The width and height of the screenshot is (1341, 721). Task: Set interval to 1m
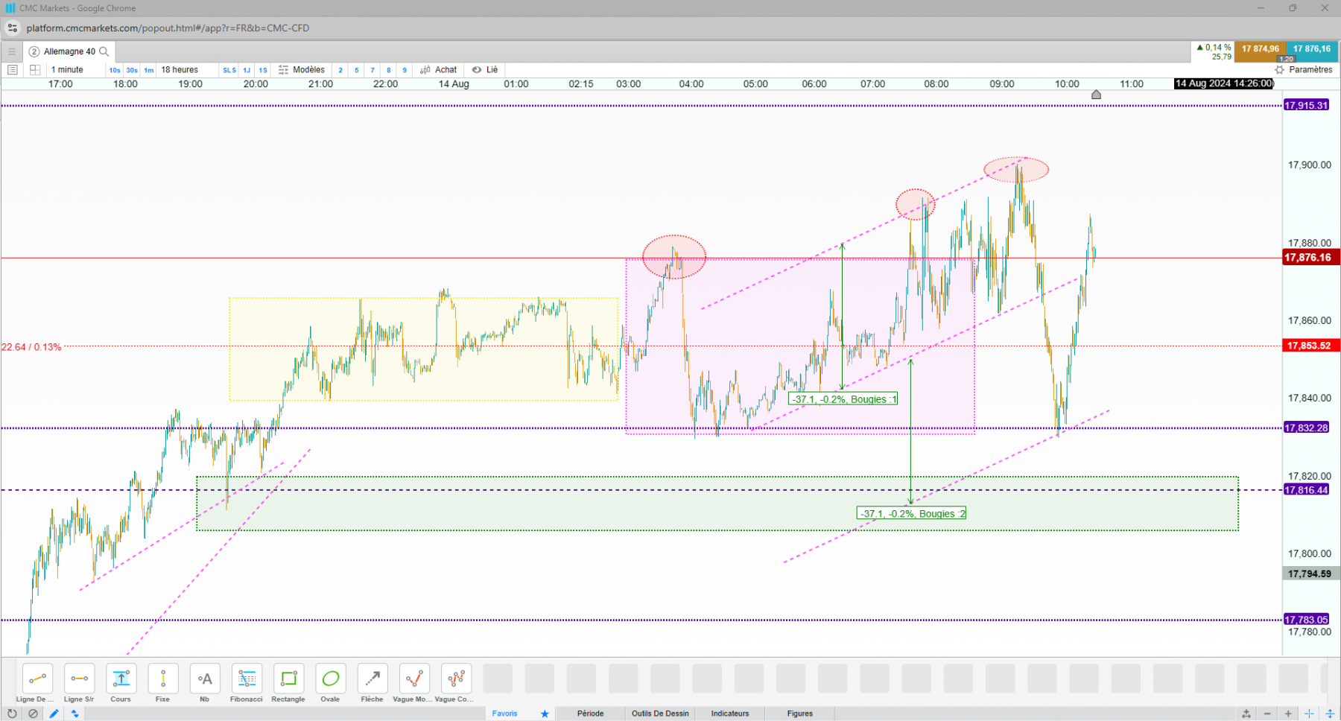(149, 70)
